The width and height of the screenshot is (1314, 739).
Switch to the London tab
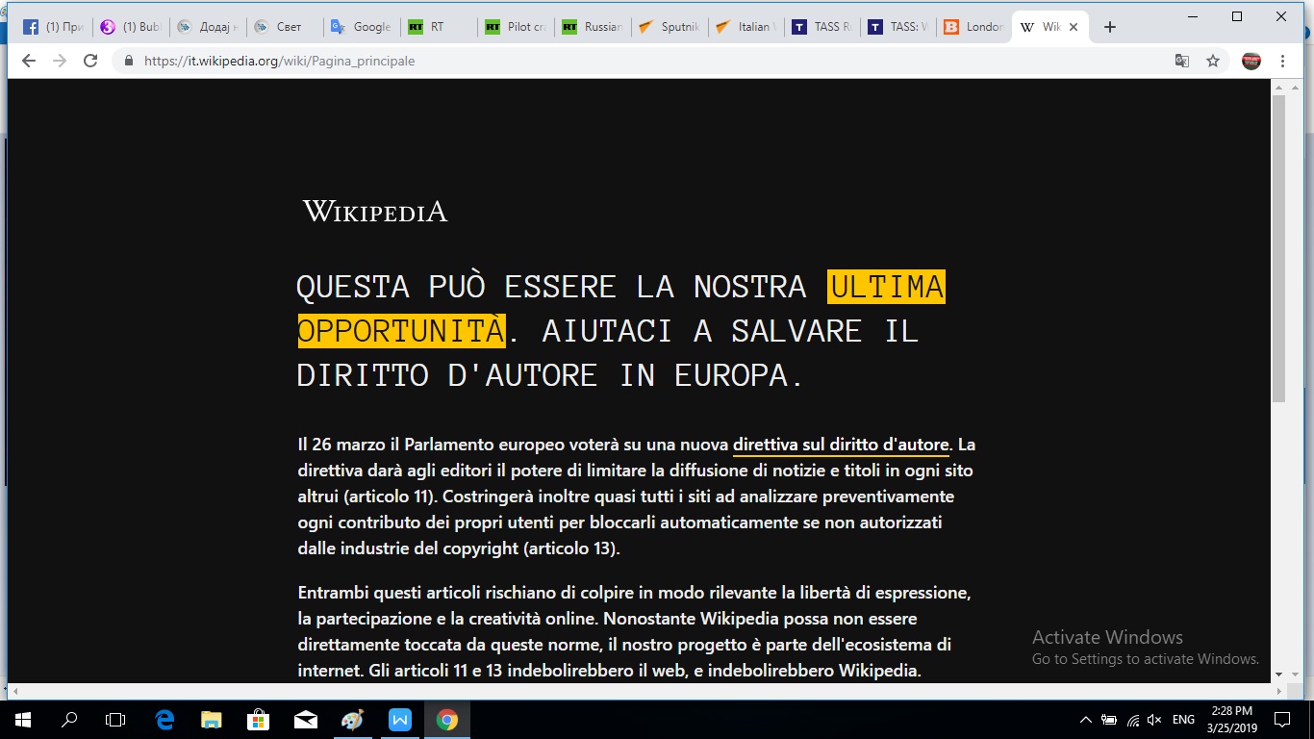pyautogui.click(x=973, y=27)
